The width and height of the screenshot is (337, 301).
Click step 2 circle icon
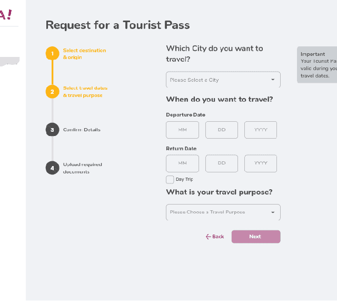52,92
